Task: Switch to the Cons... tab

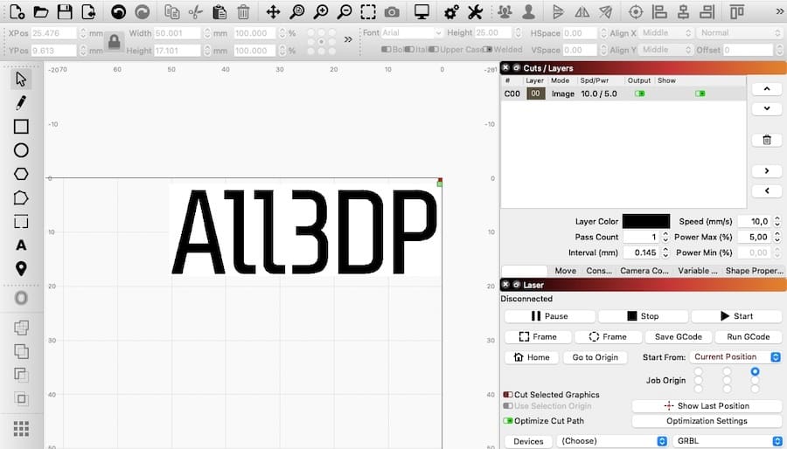Action: click(599, 271)
